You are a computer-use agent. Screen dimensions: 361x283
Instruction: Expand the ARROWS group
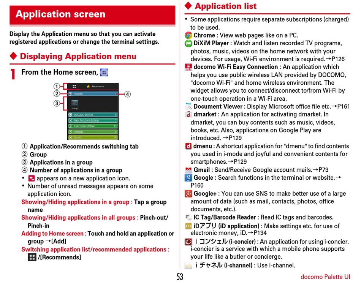click(x=93, y=132)
